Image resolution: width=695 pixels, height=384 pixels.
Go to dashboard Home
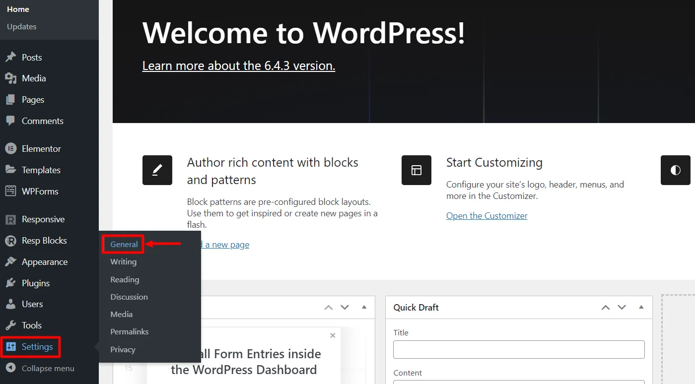pyautogui.click(x=18, y=9)
